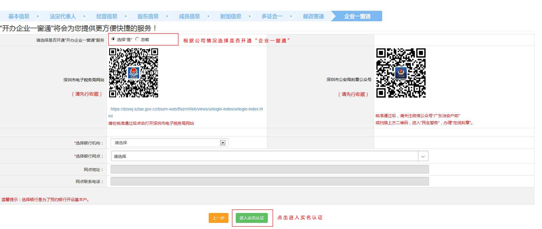Image resolution: width=542 pixels, height=229 pixels.
Task: Click the orange 上一步 button
Action: pyautogui.click(x=219, y=218)
